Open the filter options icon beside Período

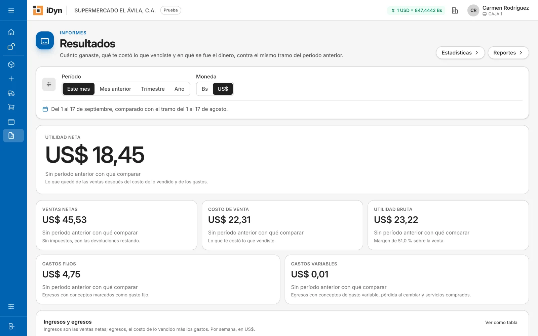click(49, 84)
